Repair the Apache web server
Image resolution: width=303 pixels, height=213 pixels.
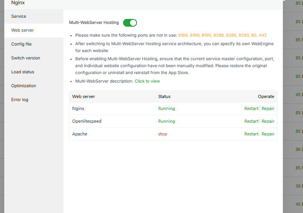(x=268, y=134)
